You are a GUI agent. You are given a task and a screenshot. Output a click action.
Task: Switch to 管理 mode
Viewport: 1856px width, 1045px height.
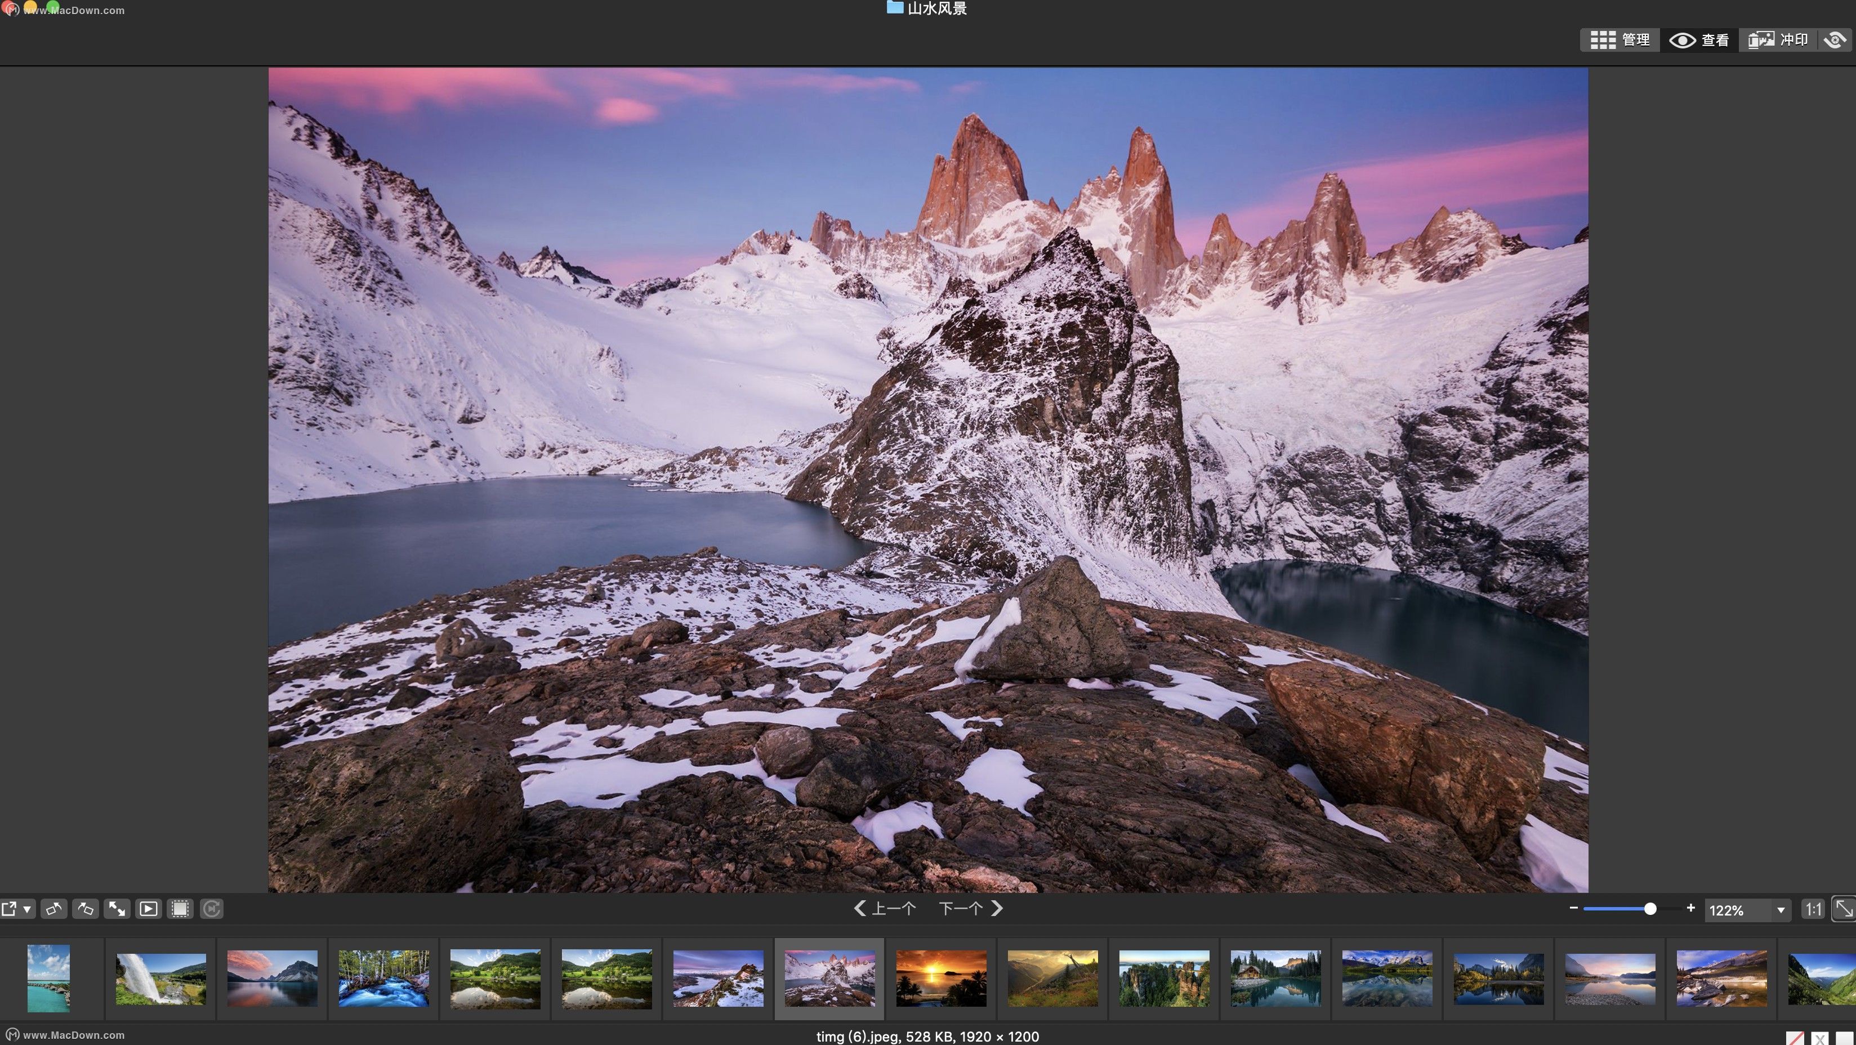coord(1619,39)
